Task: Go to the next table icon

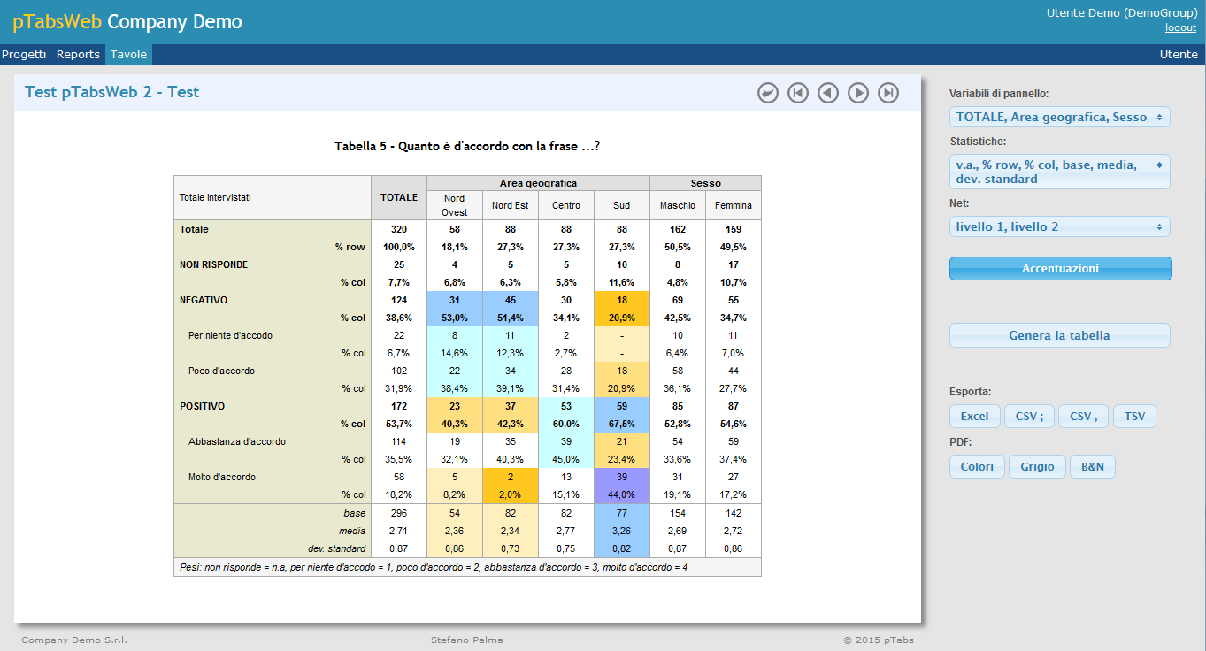Action: (858, 93)
